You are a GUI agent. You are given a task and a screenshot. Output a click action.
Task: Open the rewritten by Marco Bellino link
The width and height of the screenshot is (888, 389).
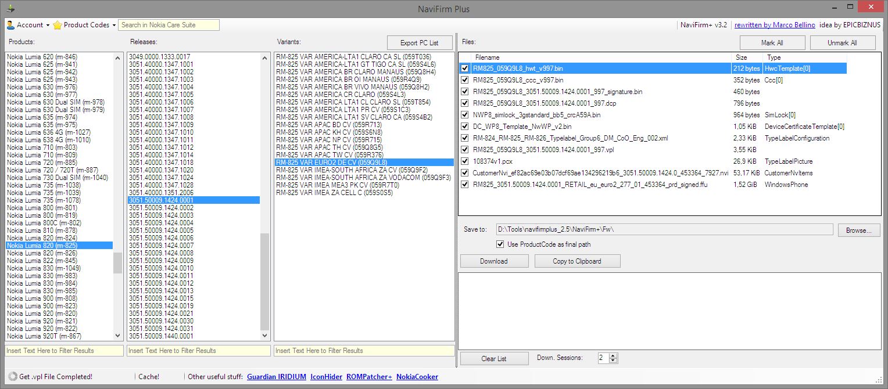click(x=775, y=25)
